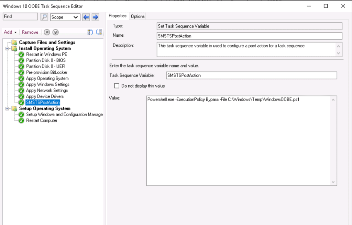Screen dimensions: 352x225
Task: Select the Capture Files and Settings group
Action: click(x=47, y=42)
